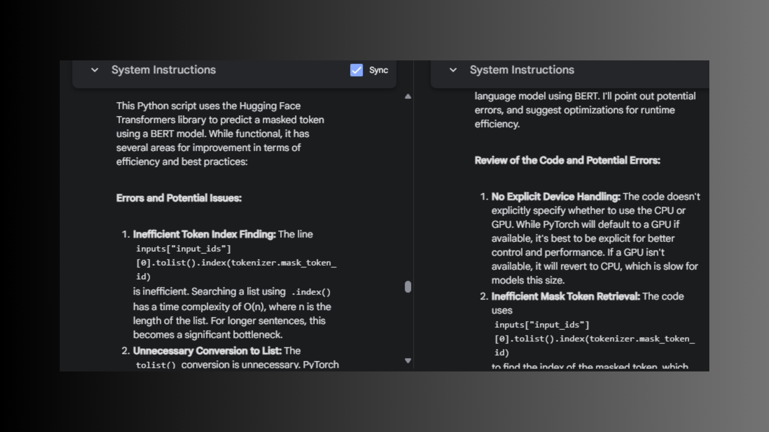Screen dimensions: 769x432
Task: Click the scrollbar down arrow
Action: [408, 360]
